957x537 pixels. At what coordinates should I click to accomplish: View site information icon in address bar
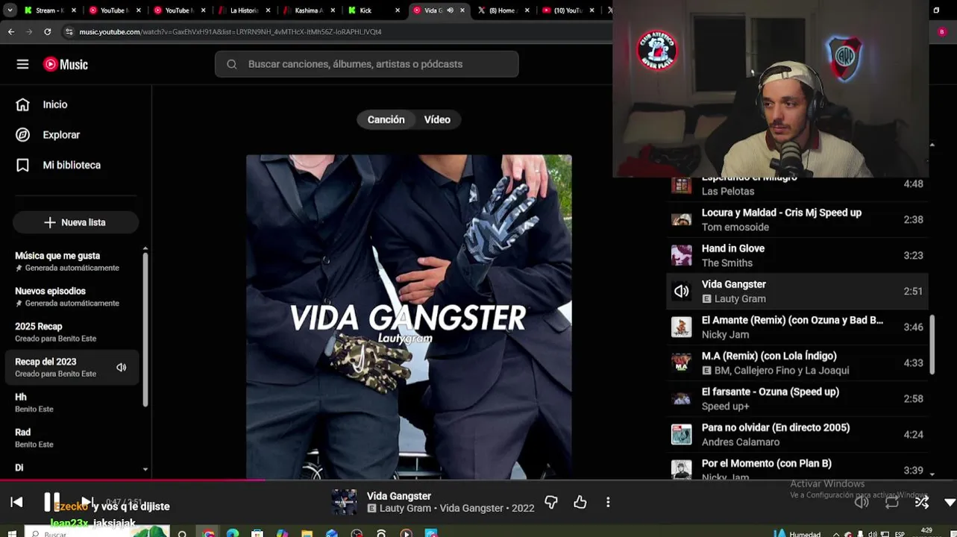pyautogui.click(x=69, y=32)
